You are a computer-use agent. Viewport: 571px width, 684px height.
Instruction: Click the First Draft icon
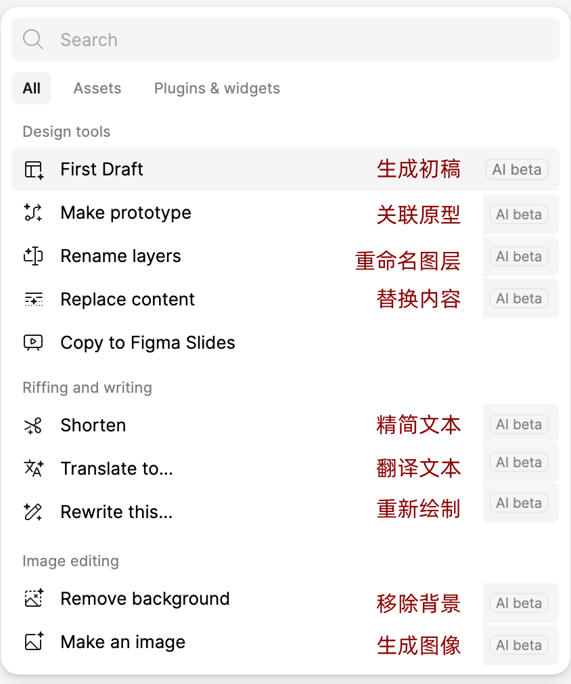coord(34,170)
